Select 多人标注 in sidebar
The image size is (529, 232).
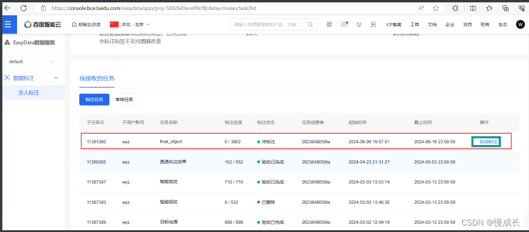point(29,93)
